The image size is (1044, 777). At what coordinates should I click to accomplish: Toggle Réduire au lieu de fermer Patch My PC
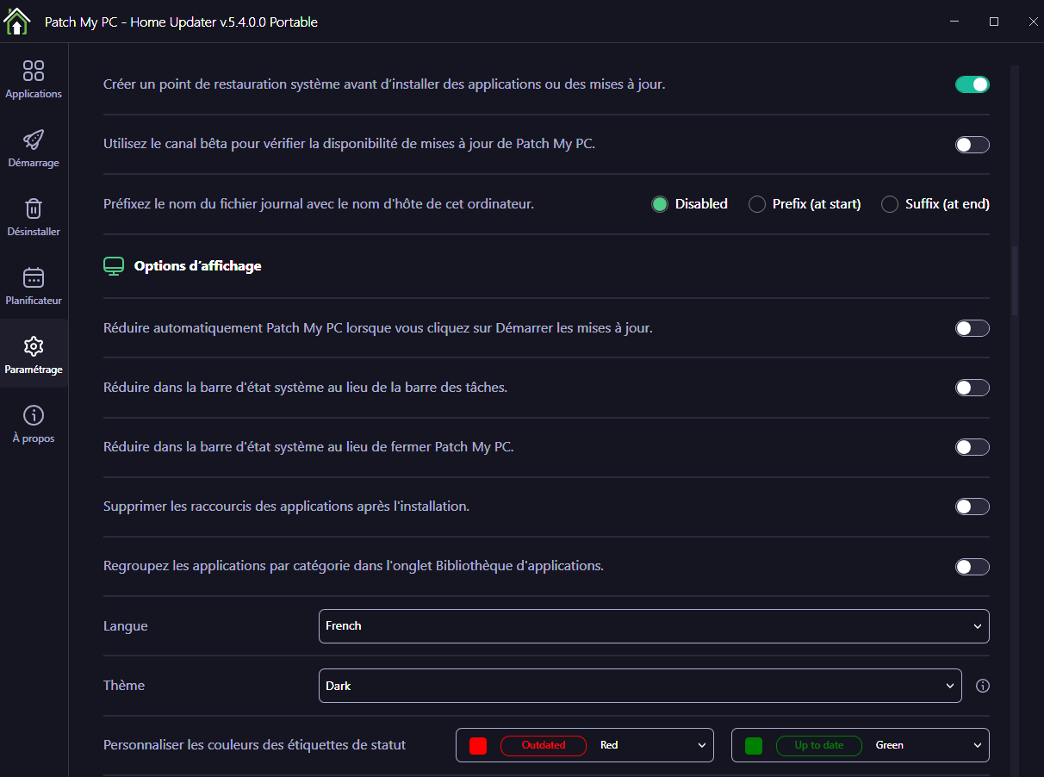click(x=973, y=447)
